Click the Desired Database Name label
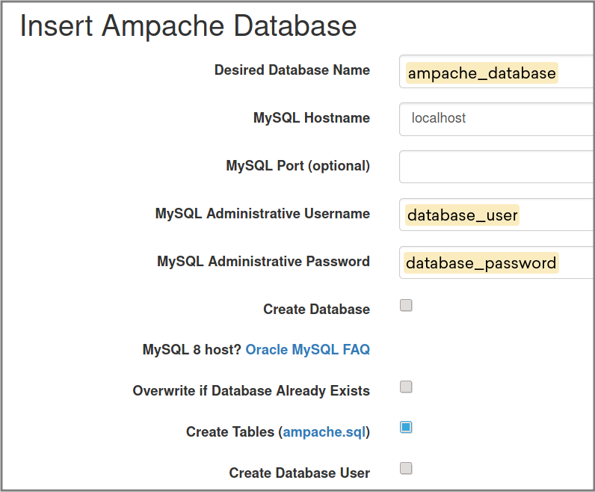Image resolution: width=595 pixels, height=492 pixels. (x=292, y=70)
